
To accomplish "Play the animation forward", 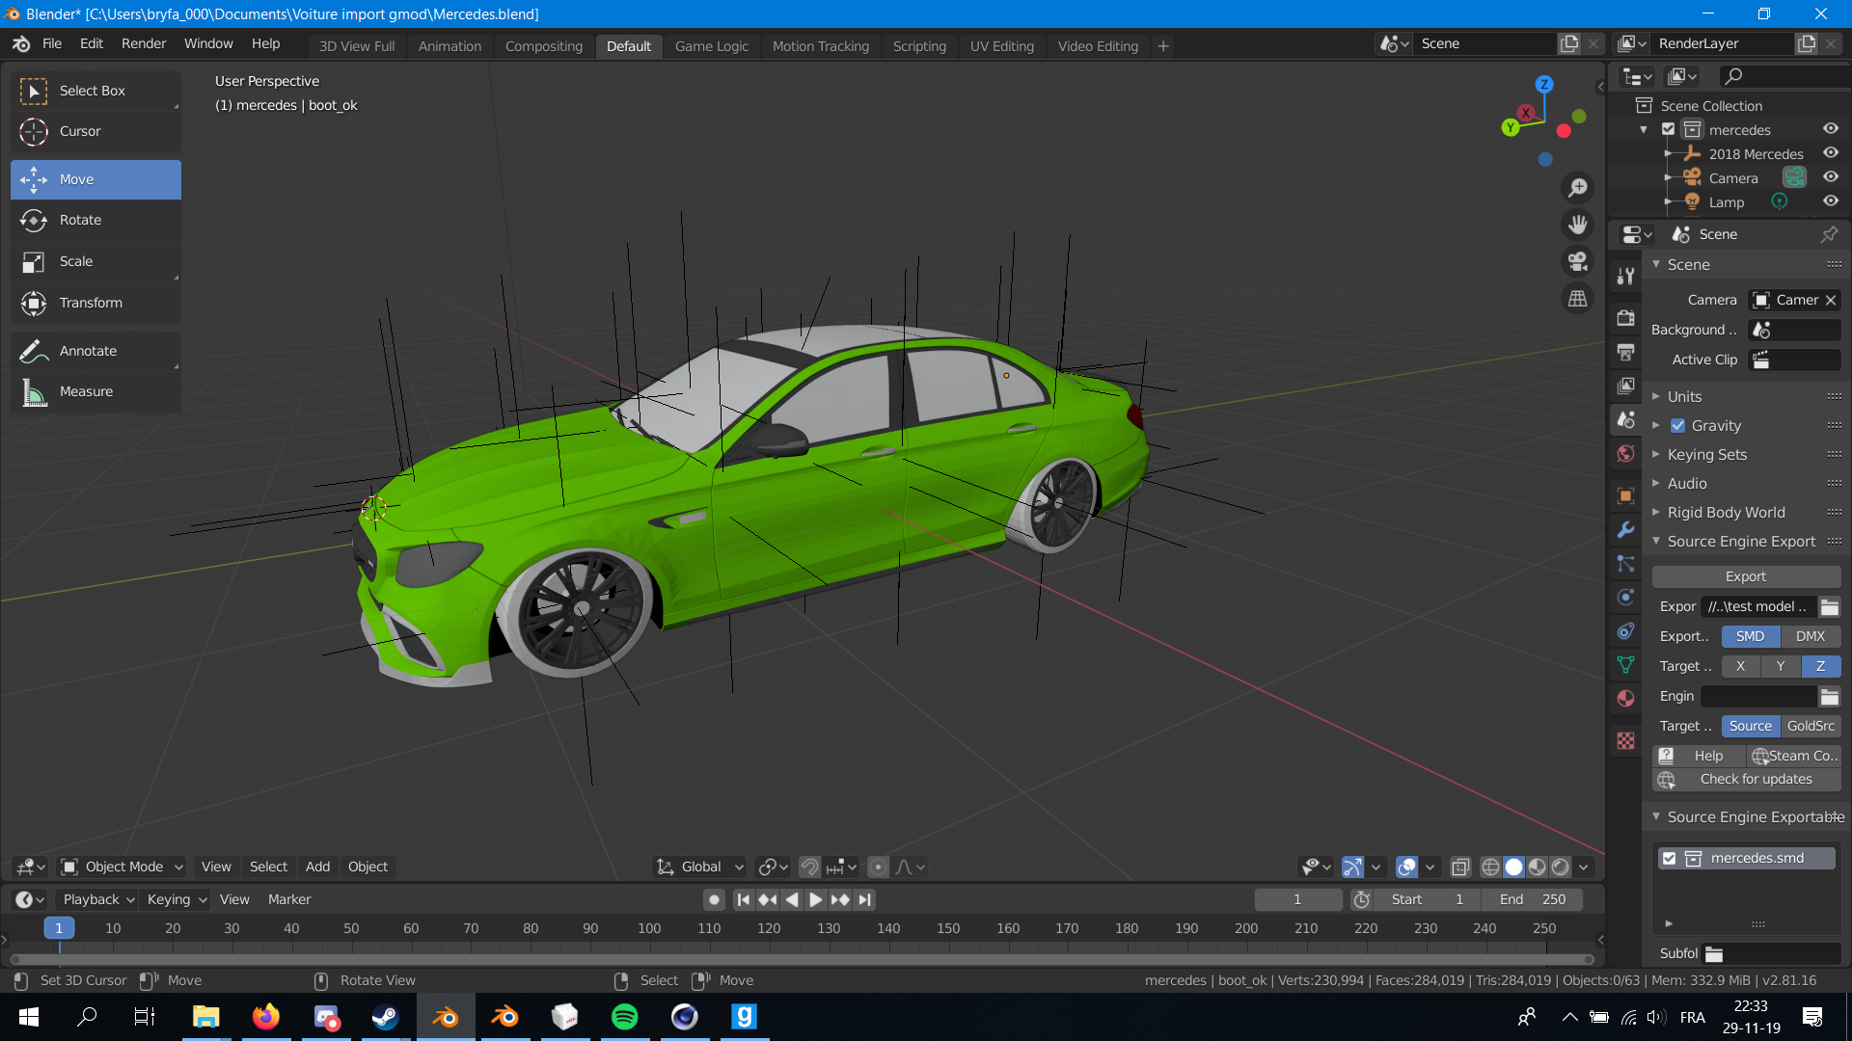I will (816, 899).
